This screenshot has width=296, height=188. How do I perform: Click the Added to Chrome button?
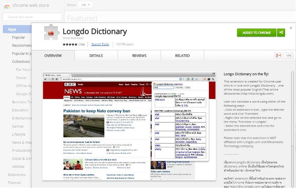[x=257, y=33]
